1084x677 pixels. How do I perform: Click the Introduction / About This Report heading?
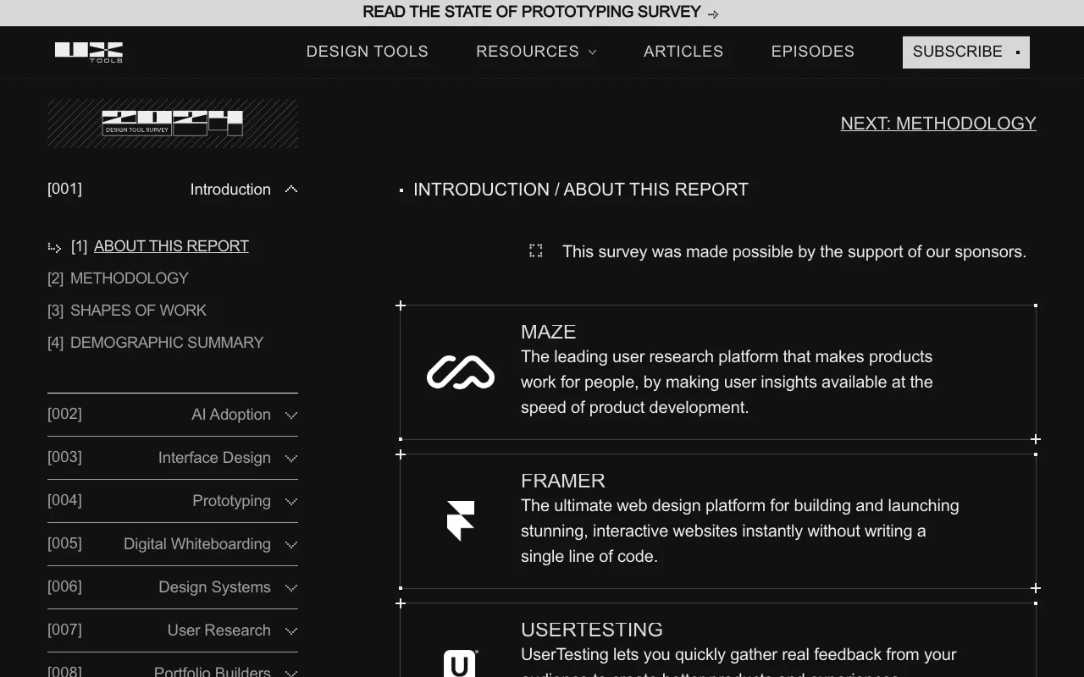pyautogui.click(x=581, y=190)
